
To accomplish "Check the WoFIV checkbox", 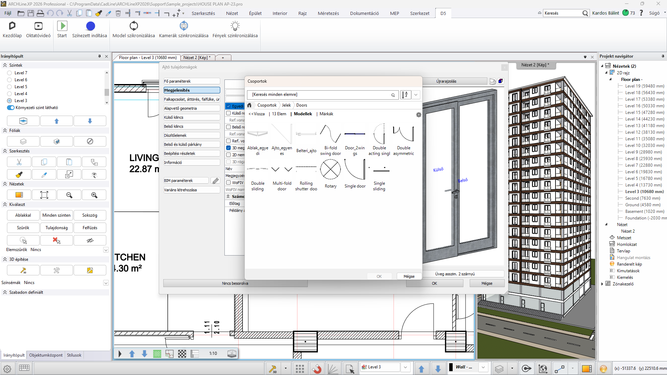I will pyautogui.click(x=229, y=183).
